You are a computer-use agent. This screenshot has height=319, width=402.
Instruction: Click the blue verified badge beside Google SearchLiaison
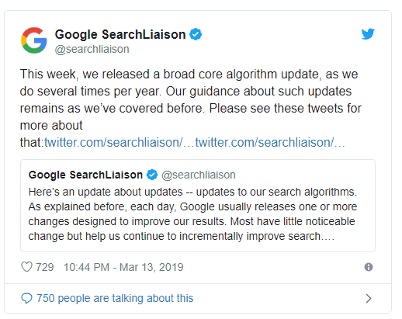196,34
